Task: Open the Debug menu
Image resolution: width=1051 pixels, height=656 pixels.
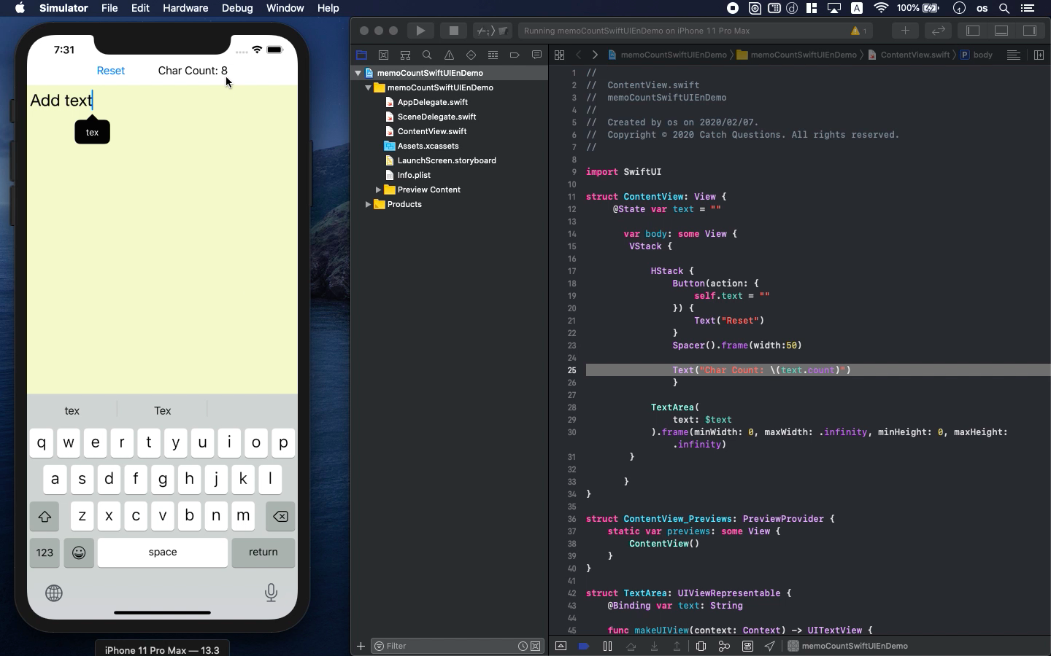Action: click(x=236, y=8)
